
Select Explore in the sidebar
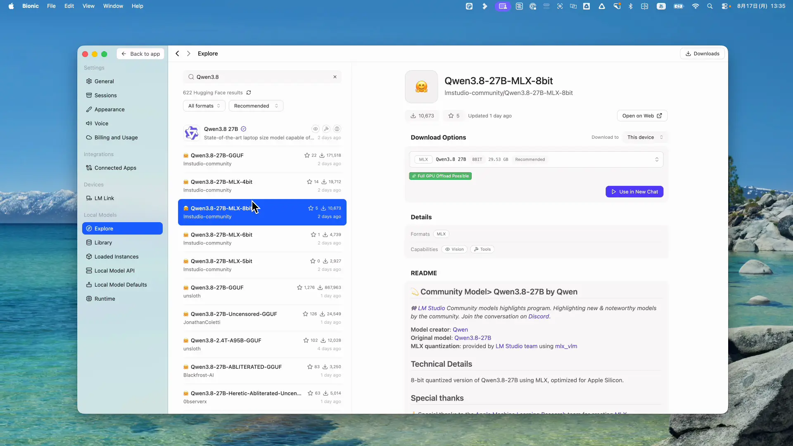pyautogui.click(x=122, y=228)
